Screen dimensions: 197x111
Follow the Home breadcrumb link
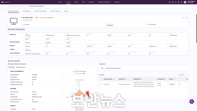(9, 6)
